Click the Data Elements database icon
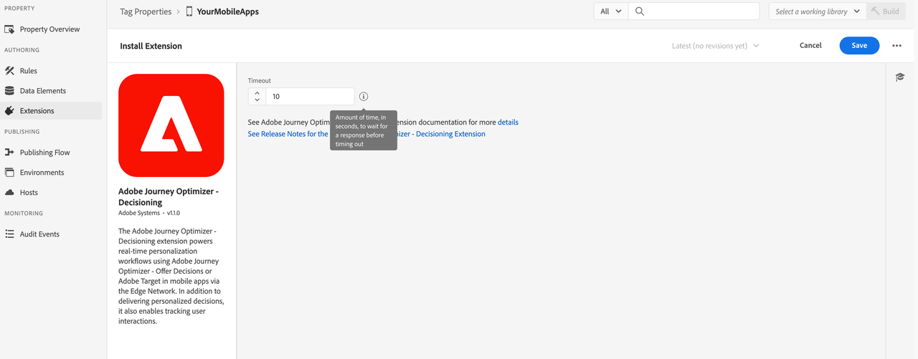 click(9, 91)
